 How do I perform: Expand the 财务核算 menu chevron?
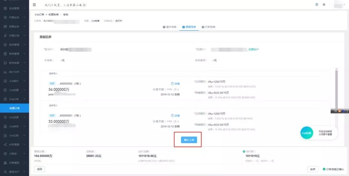(24, 63)
